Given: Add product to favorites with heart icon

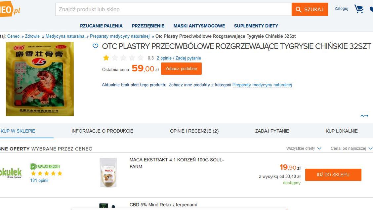Looking at the screenshot, I should coord(95,46).
